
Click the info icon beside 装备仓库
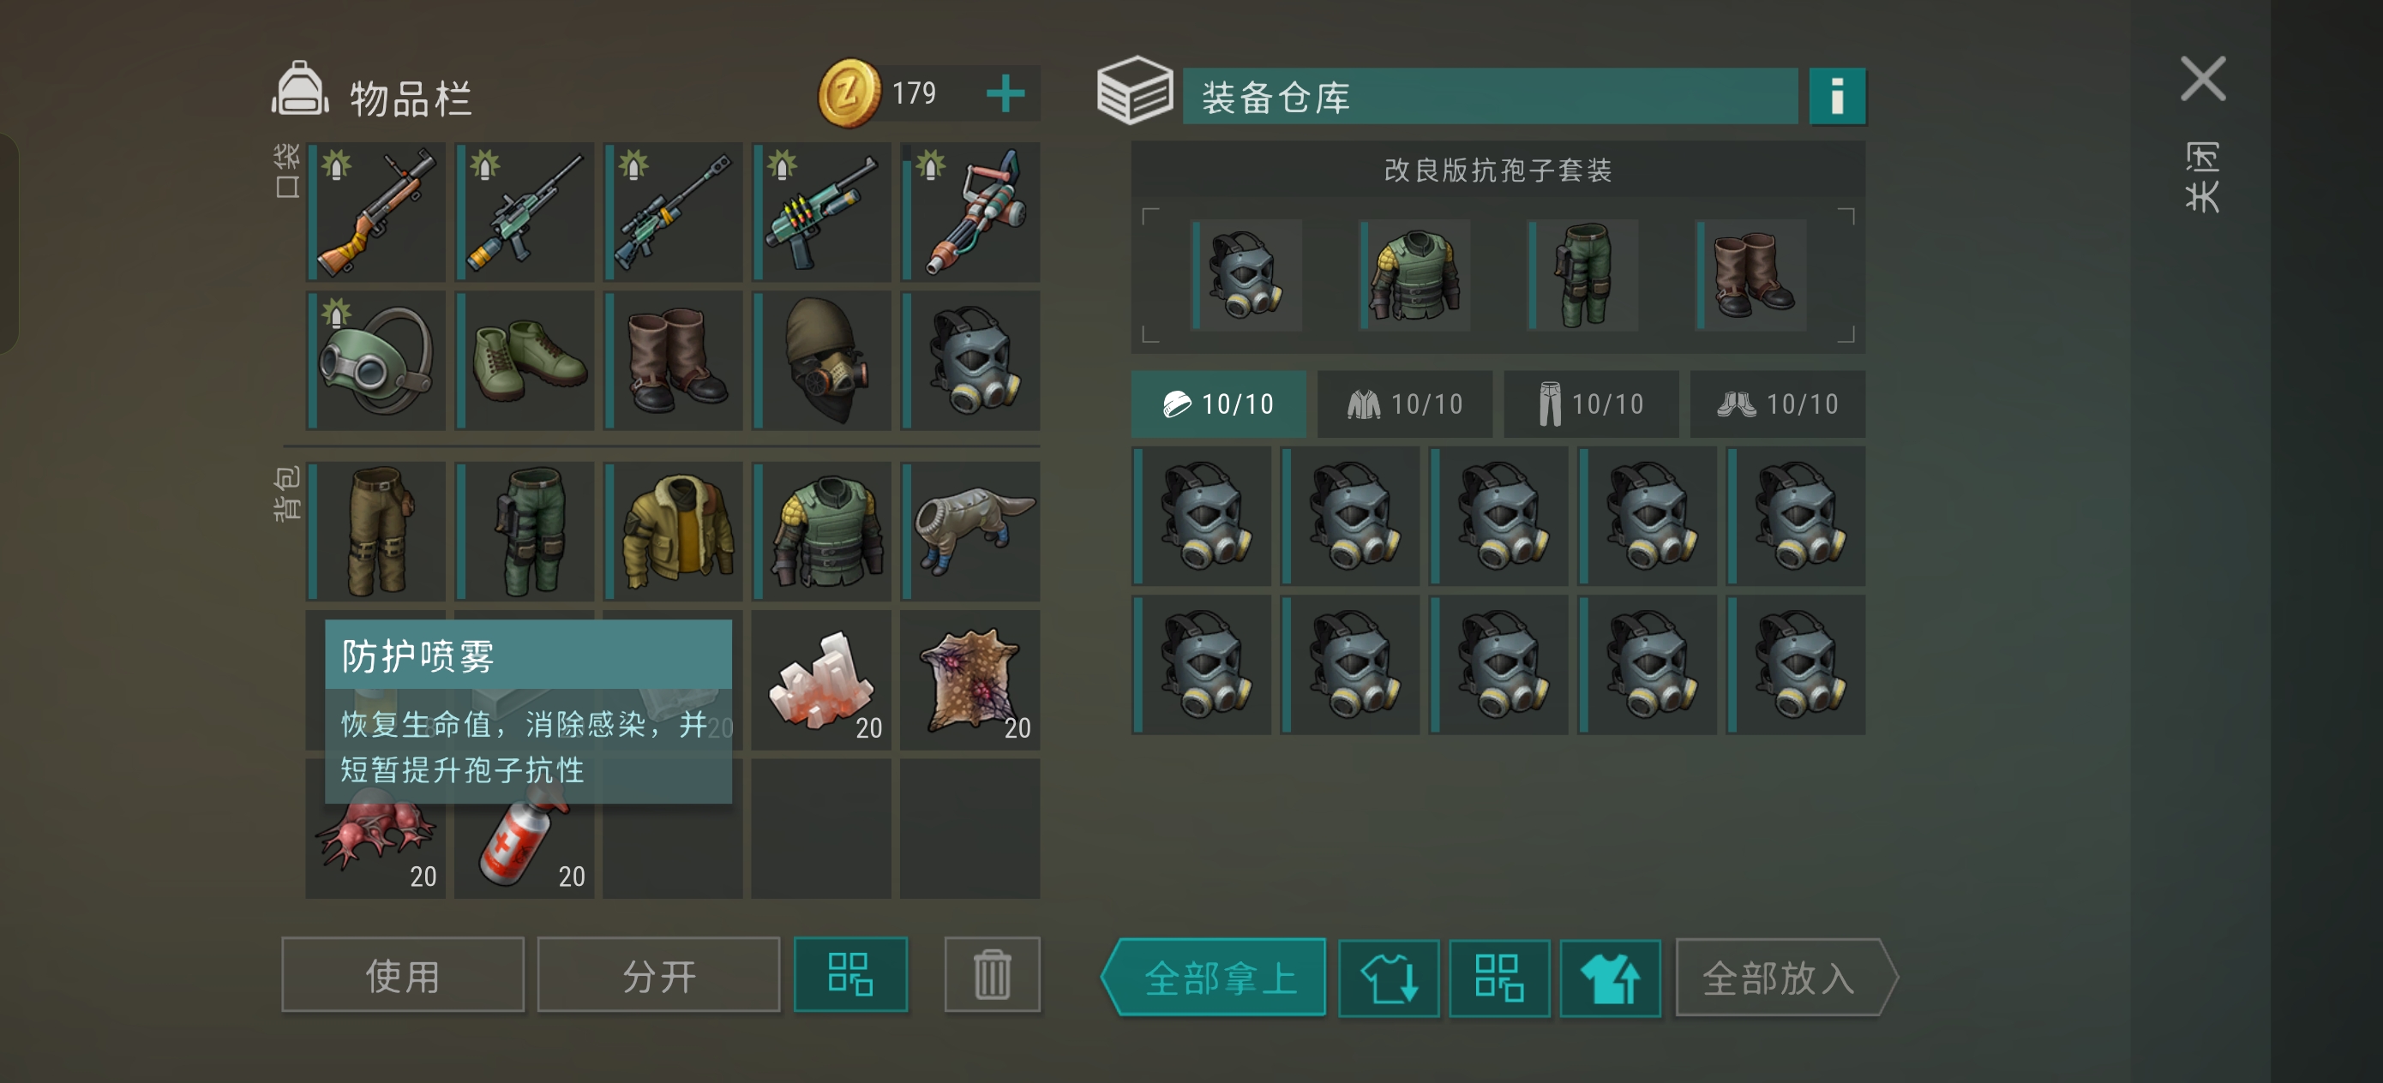tap(1836, 95)
